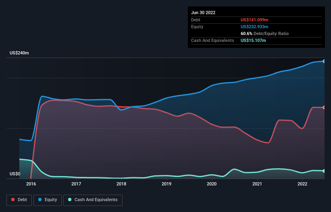331x212 pixels.
Task: Click the Equity label in tooltip
Action: click(197, 27)
